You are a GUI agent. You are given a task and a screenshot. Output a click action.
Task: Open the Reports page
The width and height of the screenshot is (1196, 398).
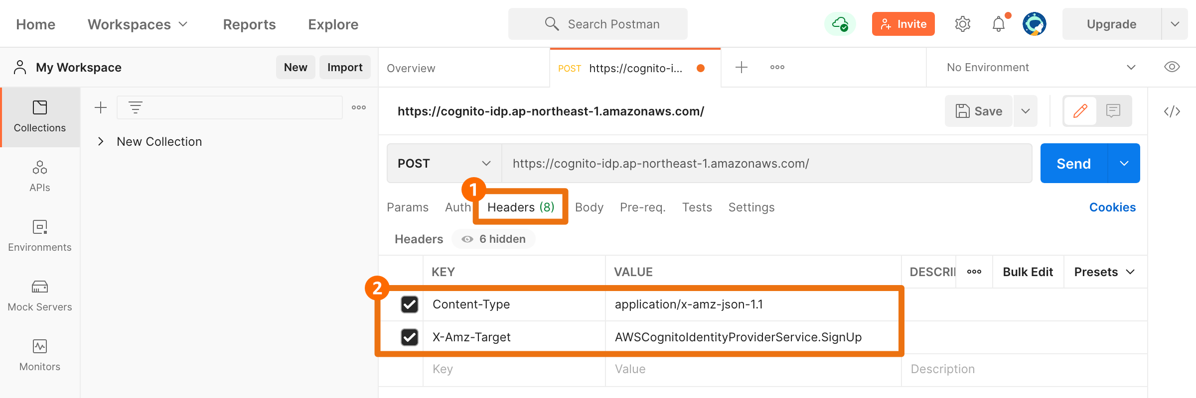point(249,24)
